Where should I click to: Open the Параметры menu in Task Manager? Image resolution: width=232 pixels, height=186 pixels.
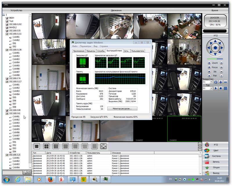pyautogui.click(x=86, y=46)
